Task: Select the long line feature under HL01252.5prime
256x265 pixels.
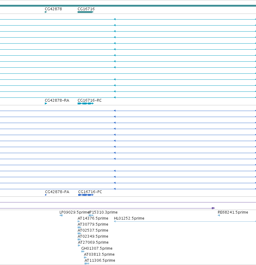Action: tap(185, 221)
